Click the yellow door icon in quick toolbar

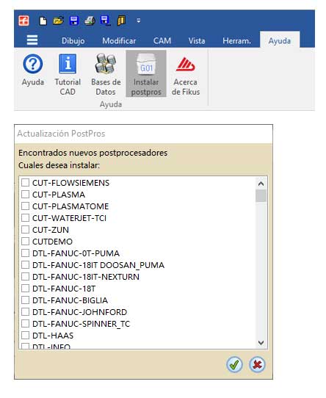[122, 21]
